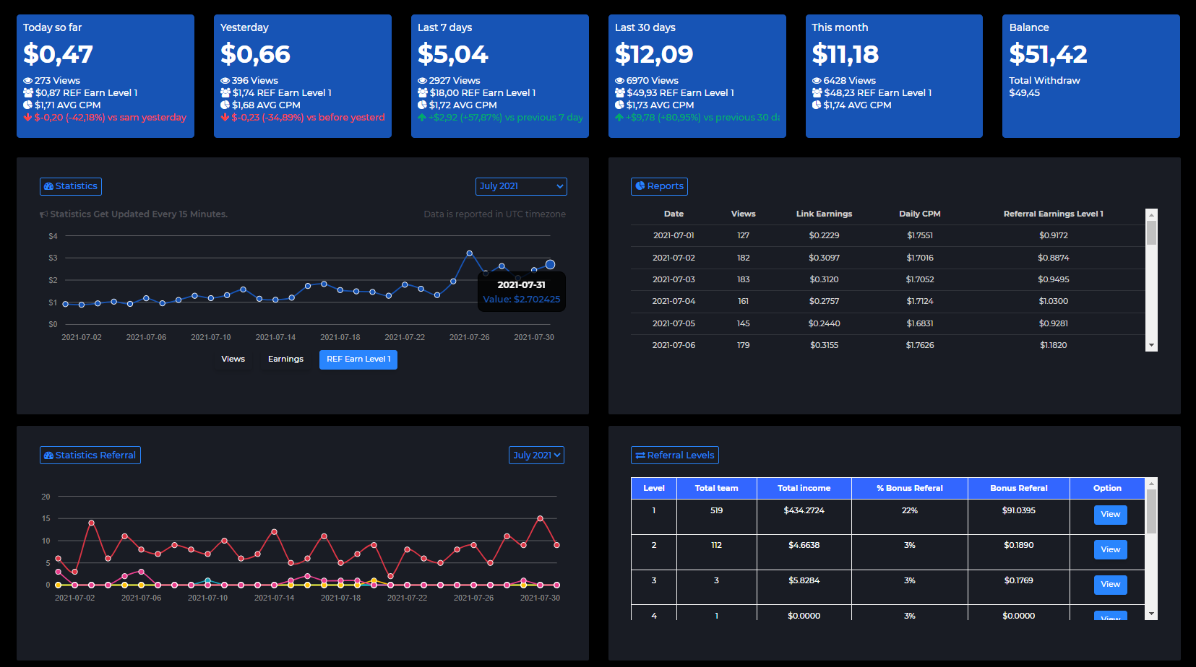
Task: Click the Reports panel button
Action: pyautogui.click(x=659, y=186)
